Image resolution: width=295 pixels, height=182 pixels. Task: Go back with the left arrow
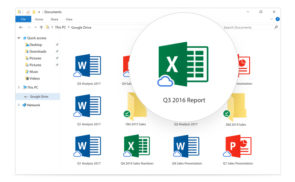click(x=21, y=27)
